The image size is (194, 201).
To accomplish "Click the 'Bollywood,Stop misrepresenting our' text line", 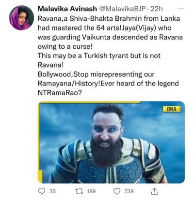I will pyautogui.click(x=96, y=74).
